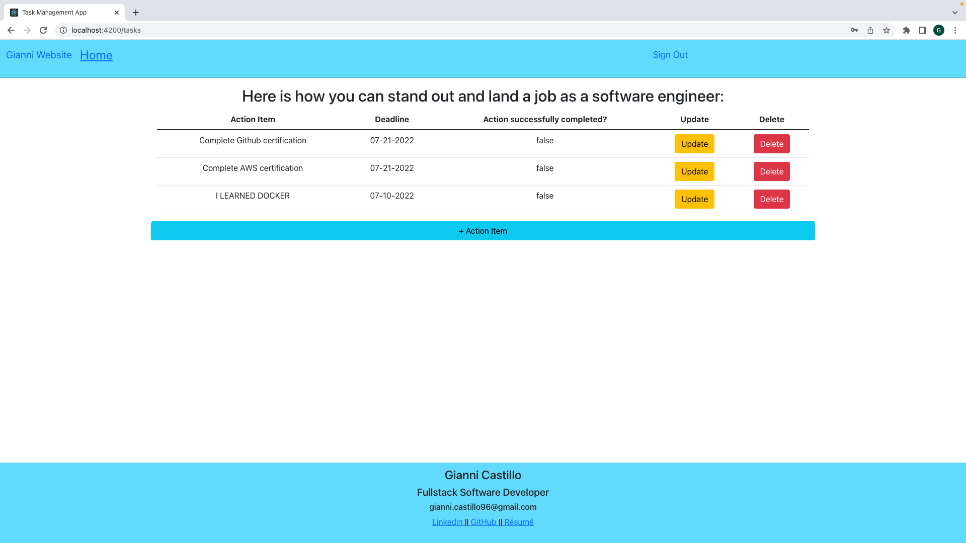This screenshot has height=543, width=966.
Task: Bookmark this tab with the star icon
Action: (x=887, y=30)
